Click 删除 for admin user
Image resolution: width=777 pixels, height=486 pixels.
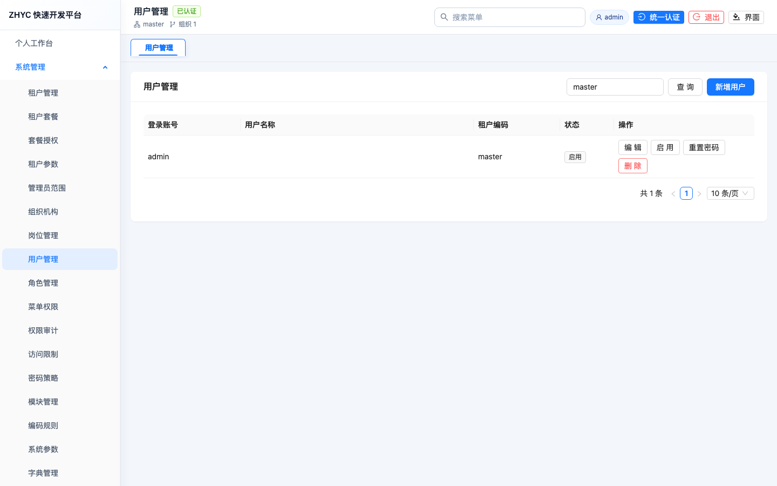[x=633, y=166]
